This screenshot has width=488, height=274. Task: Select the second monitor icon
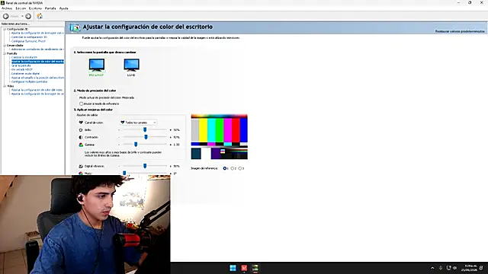131,65
